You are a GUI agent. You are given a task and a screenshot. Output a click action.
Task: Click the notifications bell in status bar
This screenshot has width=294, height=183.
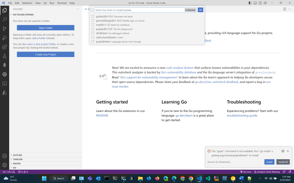pos(290,172)
